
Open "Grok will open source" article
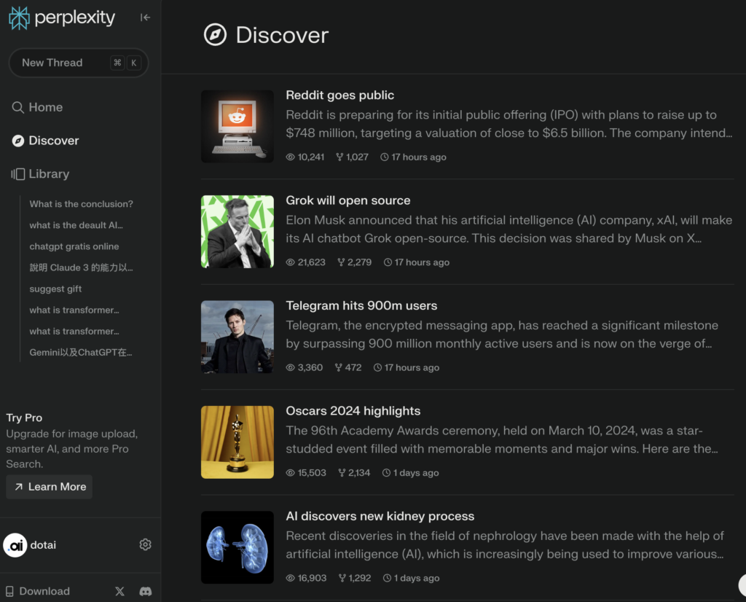pos(348,200)
